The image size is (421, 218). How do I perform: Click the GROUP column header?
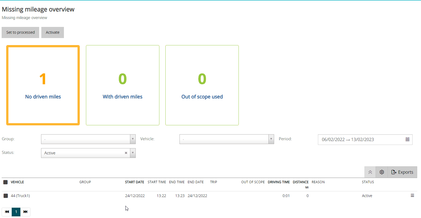[85, 182]
